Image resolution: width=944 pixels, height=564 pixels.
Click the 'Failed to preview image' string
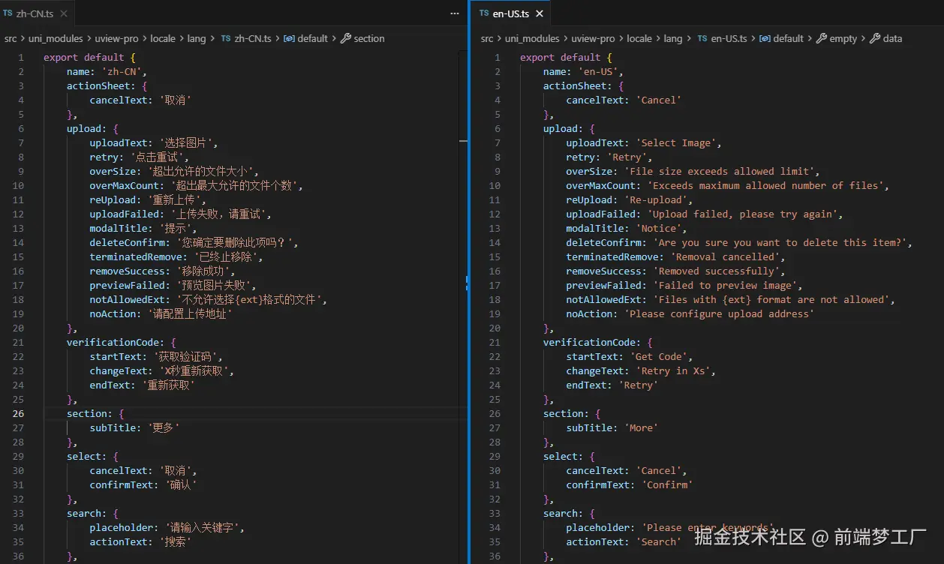(726, 285)
